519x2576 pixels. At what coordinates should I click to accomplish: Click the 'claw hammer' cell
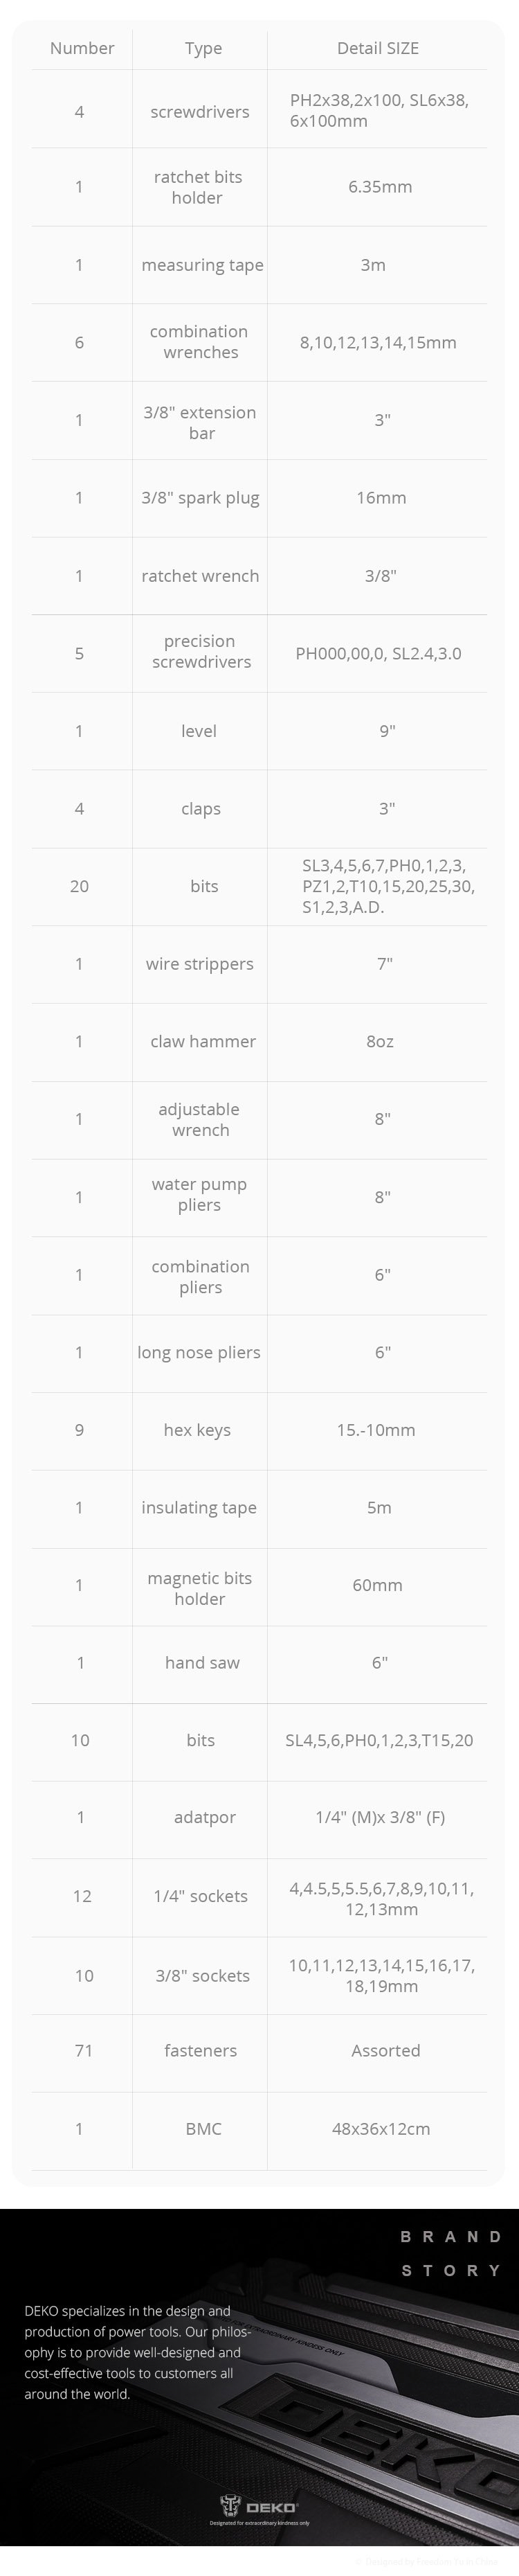tap(202, 1041)
